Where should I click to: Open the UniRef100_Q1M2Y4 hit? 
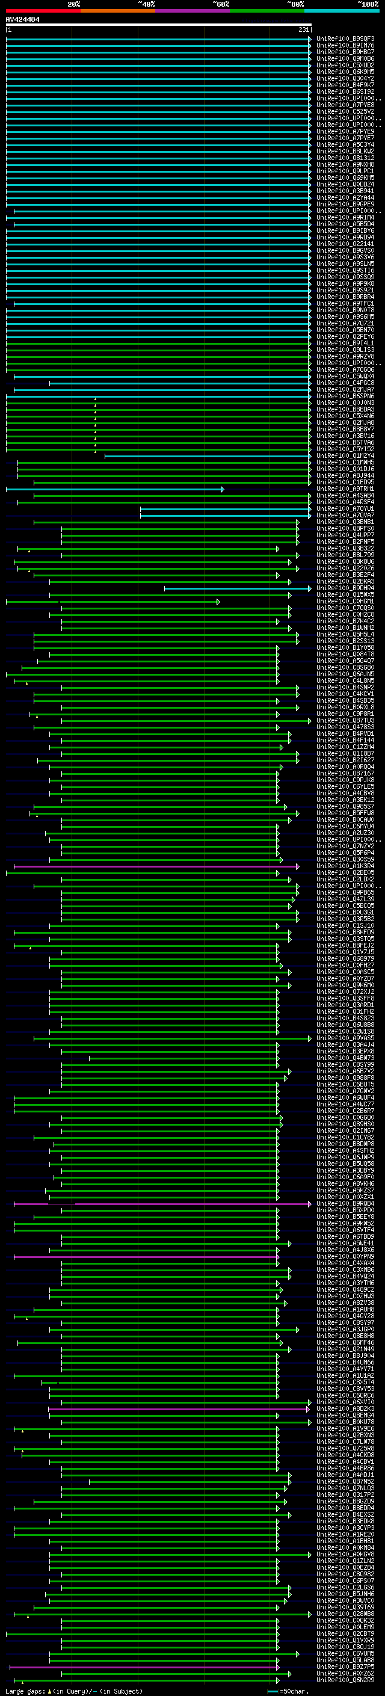[345, 455]
